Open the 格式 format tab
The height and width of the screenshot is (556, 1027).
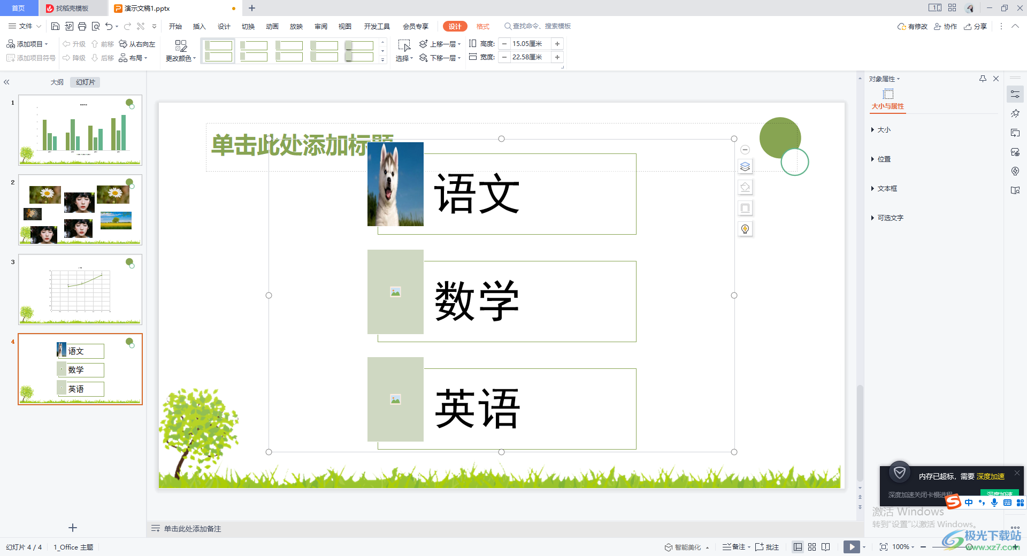[483, 26]
